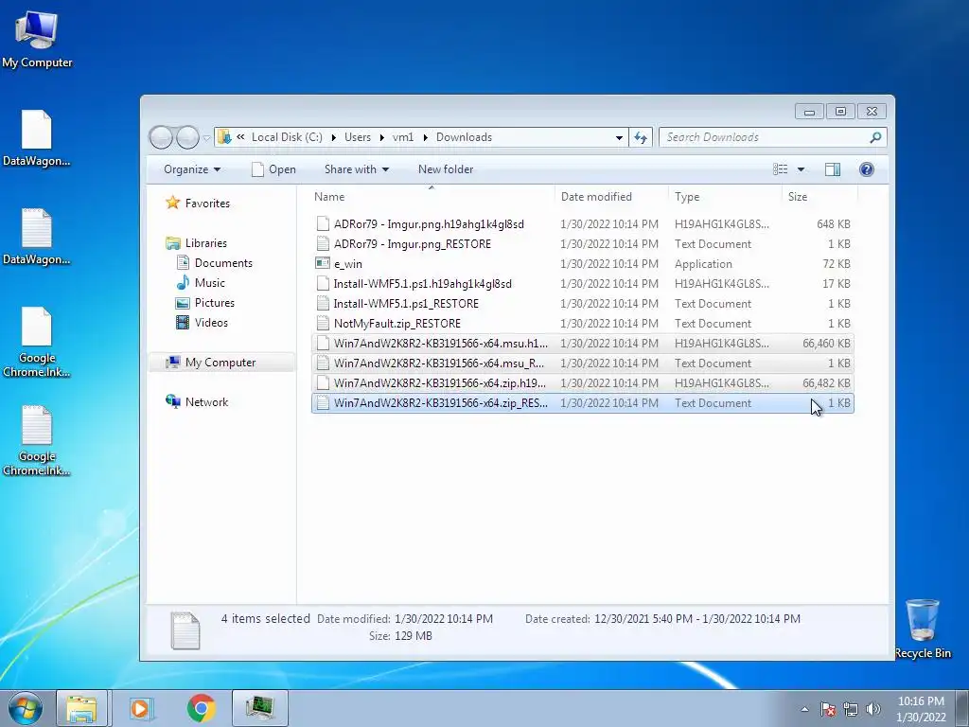Open the Recycle Bin on desktop
969x727 pixels.
(x=923, y=629)
